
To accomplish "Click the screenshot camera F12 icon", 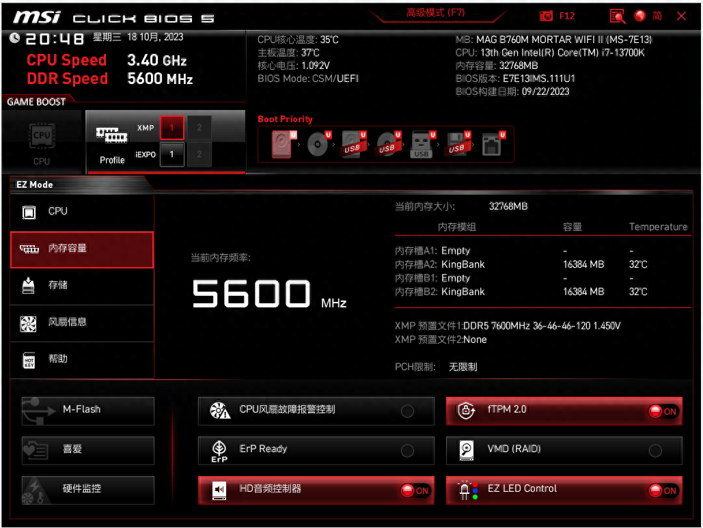I will tap(546, 16).
